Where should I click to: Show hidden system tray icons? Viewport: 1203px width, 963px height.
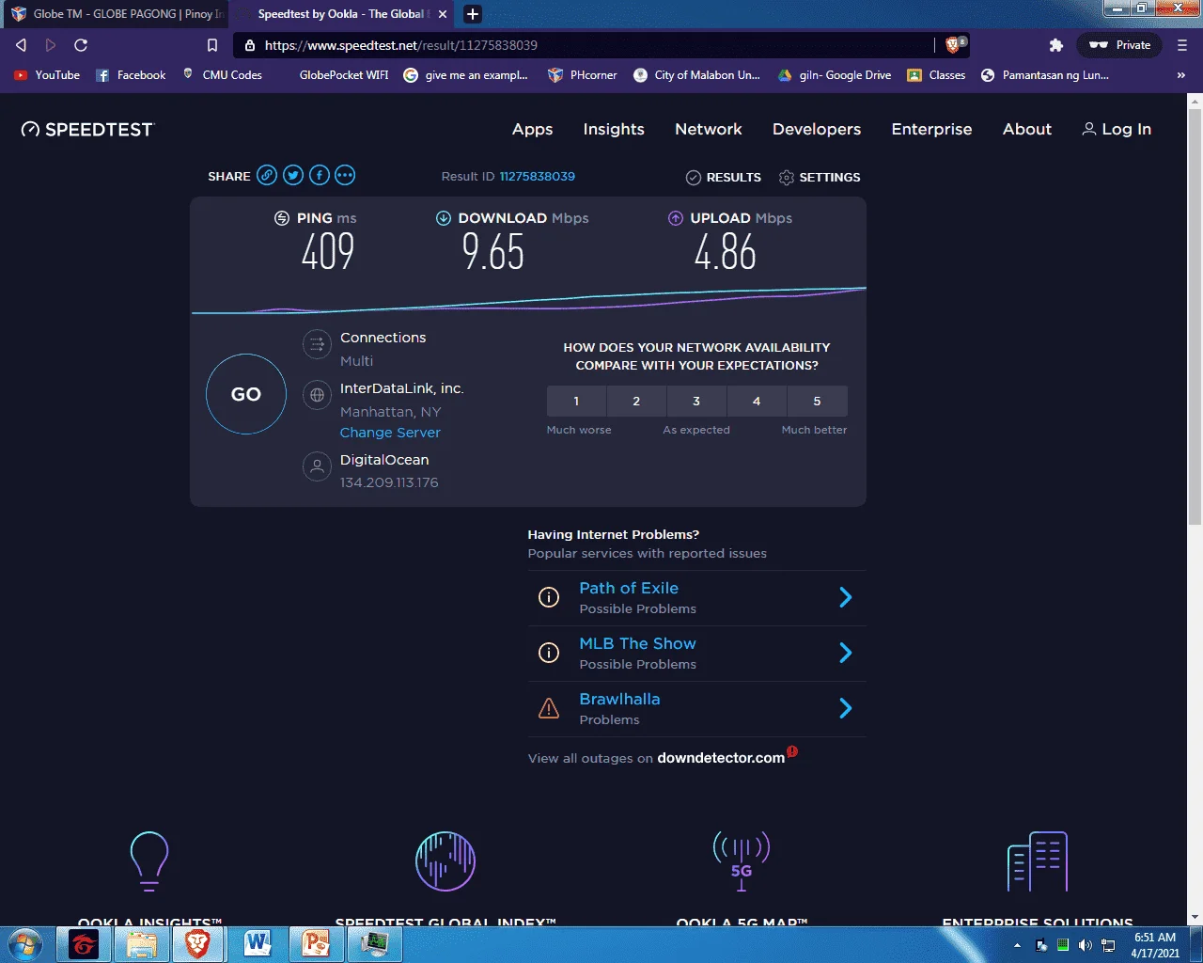1017,945
